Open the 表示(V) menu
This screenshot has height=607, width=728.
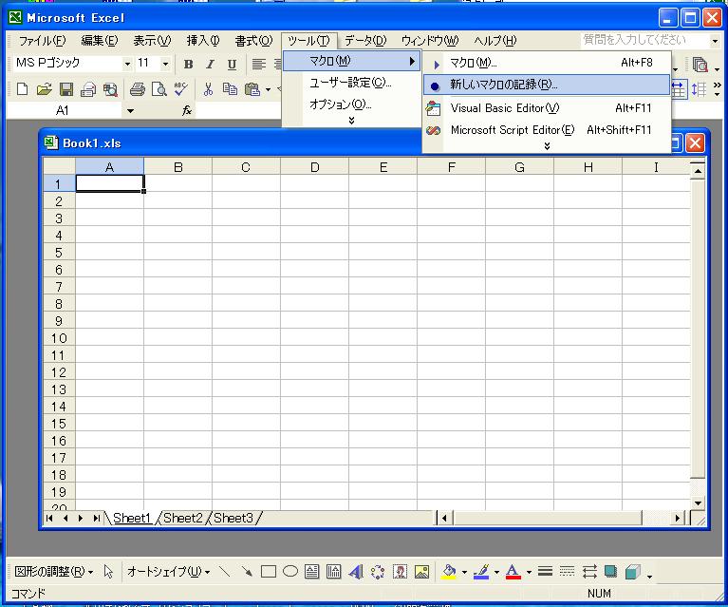152,41
